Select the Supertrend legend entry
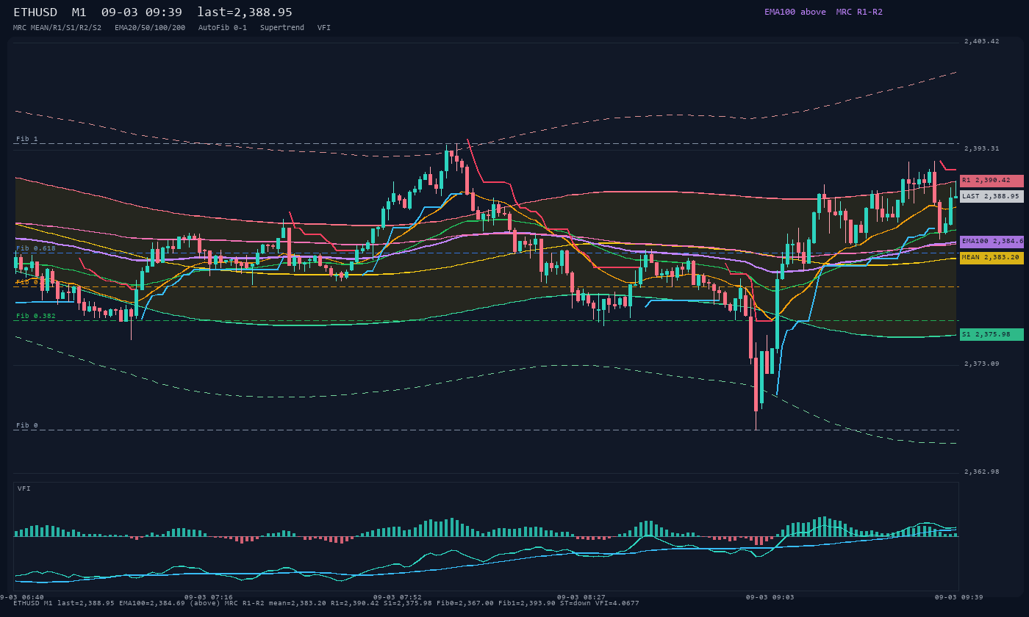The height and width of the screenshot is (617, 1029). click(282, 27)
